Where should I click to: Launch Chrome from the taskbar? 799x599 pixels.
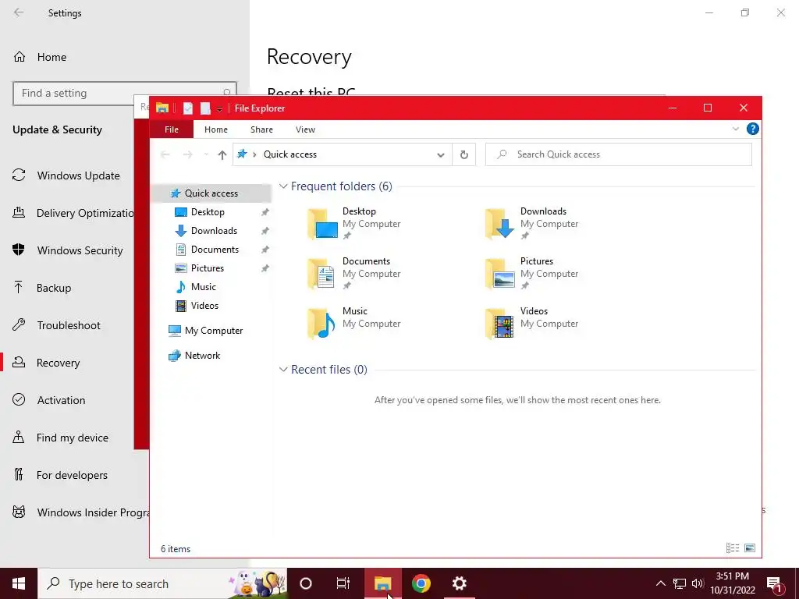click(x=421, y=583)
